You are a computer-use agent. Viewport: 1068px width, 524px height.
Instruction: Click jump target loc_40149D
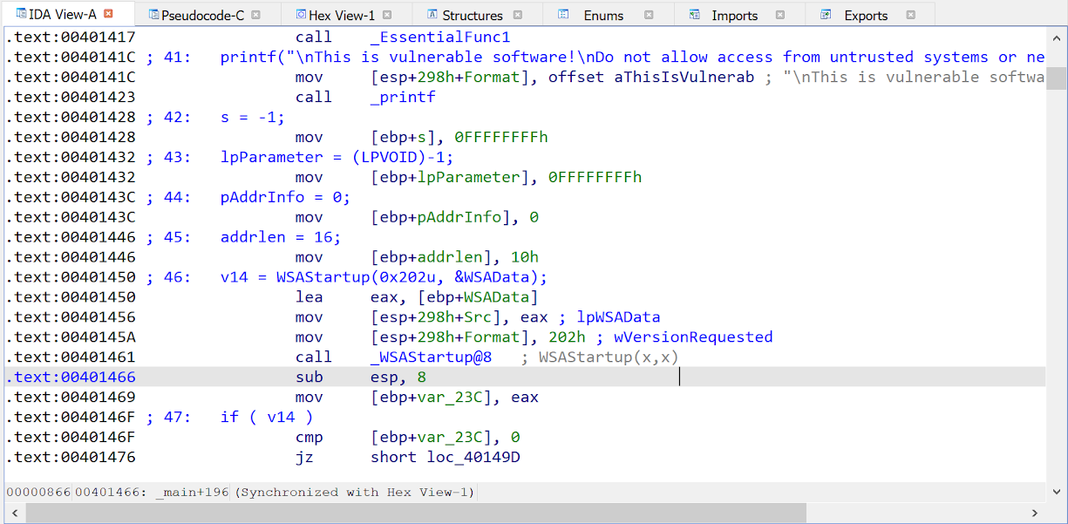coord(473,457)
